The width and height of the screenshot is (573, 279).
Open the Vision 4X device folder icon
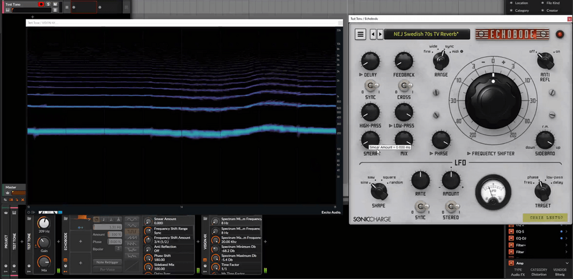[205, 219]
